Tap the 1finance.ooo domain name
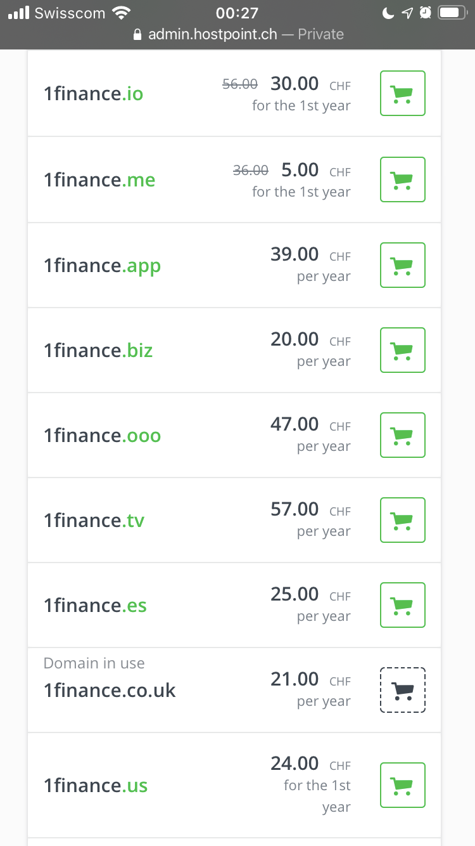 (102, 436)
